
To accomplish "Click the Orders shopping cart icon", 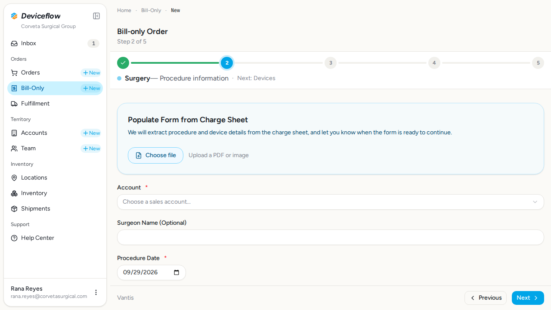I will tap(14, 73).
